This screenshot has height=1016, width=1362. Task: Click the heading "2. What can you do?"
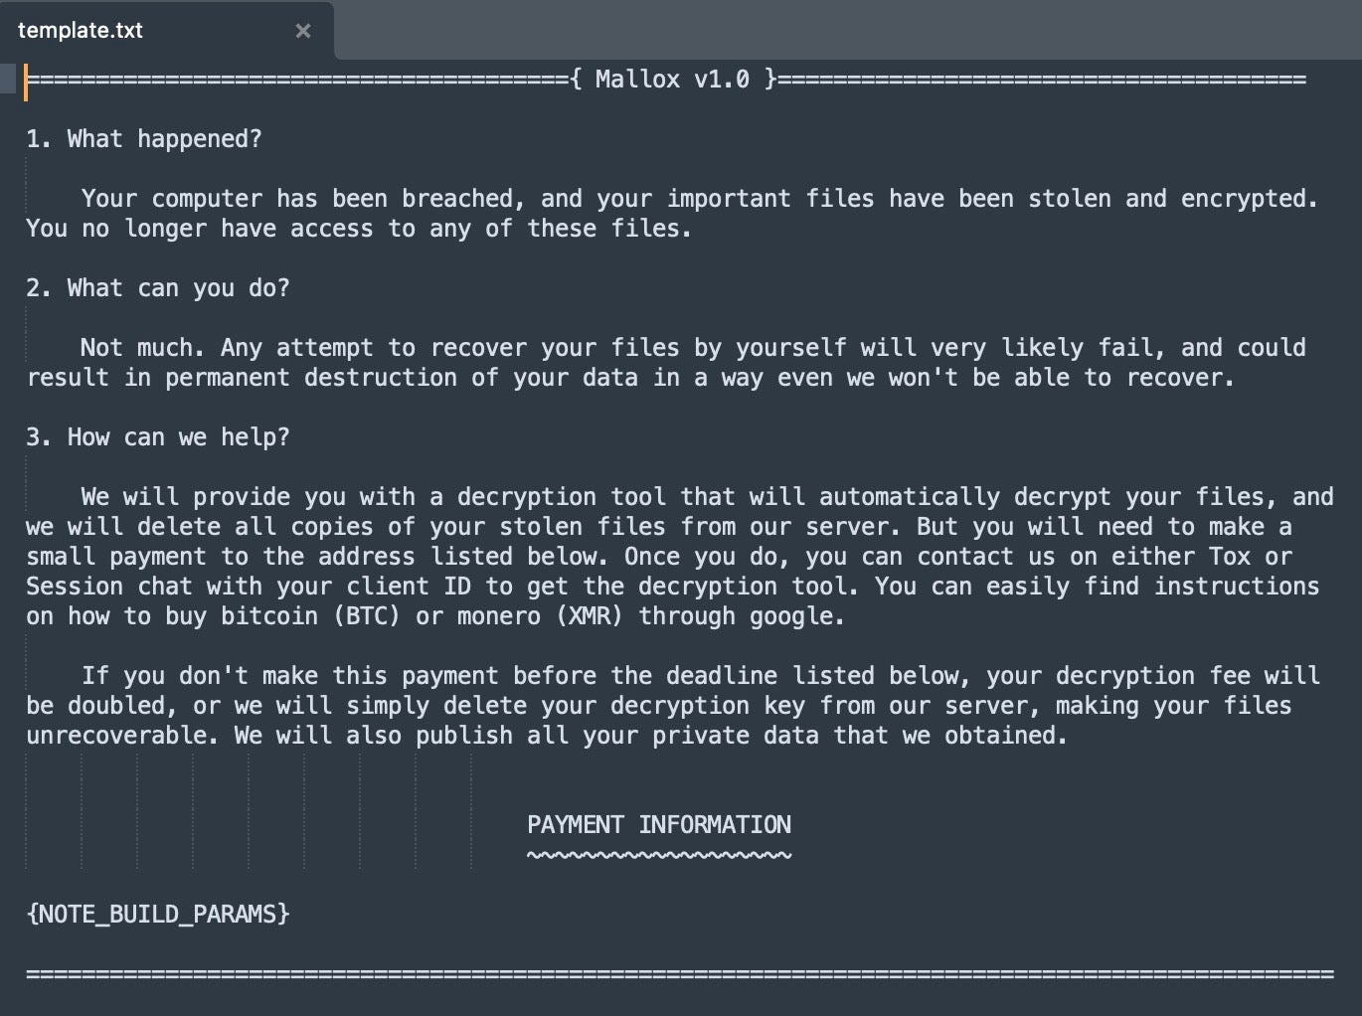point(158,288)
